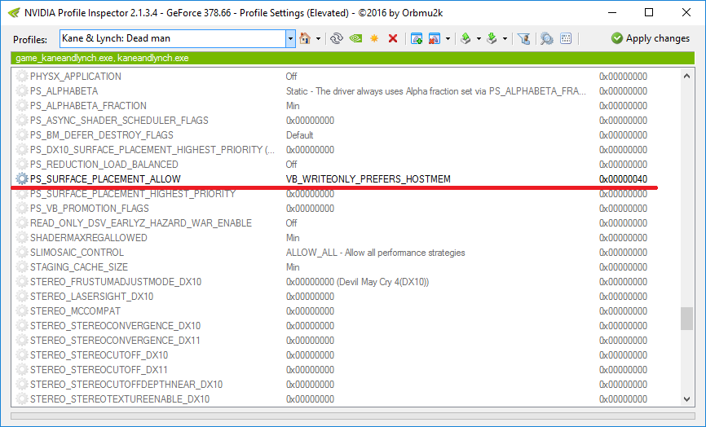The width and height of the screenshot is (706, 427).
Task: Scan for modified profiles with magnifier icon
Action: [546, 38]
